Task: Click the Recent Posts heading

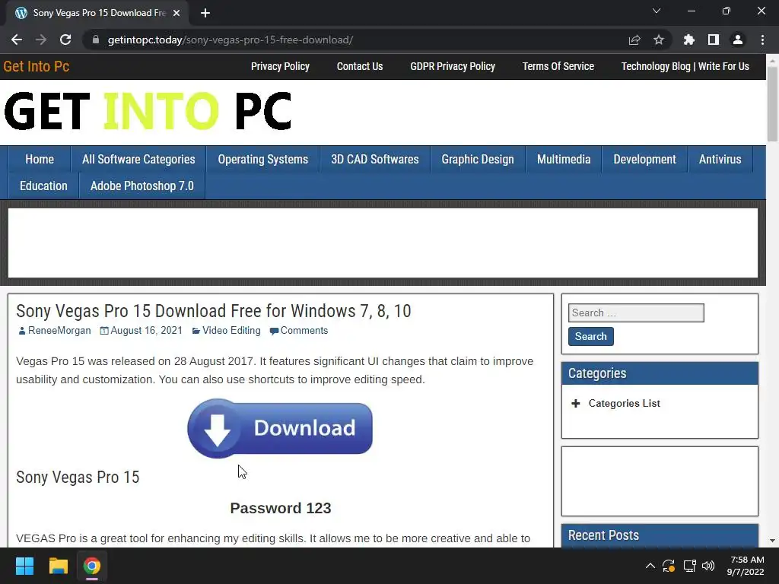Action: [603, 535]
